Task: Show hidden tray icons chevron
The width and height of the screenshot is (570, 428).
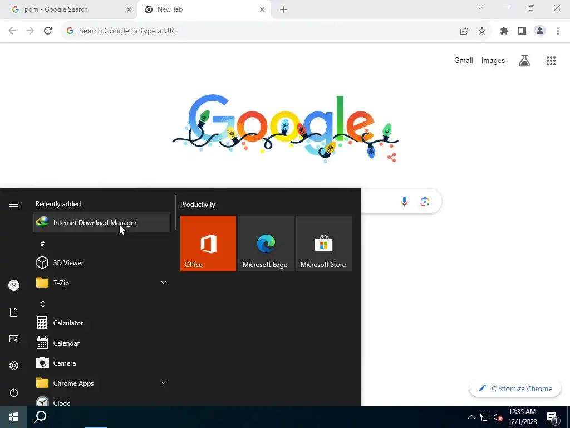Action: click(471, 417)
